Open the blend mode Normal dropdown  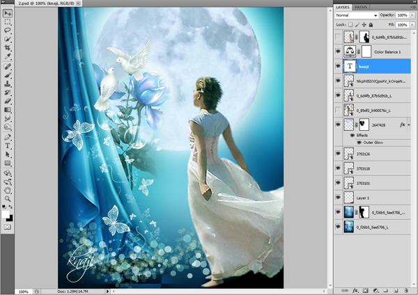click(x=356, y=14)
